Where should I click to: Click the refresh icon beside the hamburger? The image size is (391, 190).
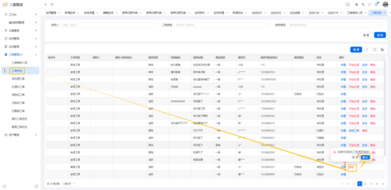(52, 4)
